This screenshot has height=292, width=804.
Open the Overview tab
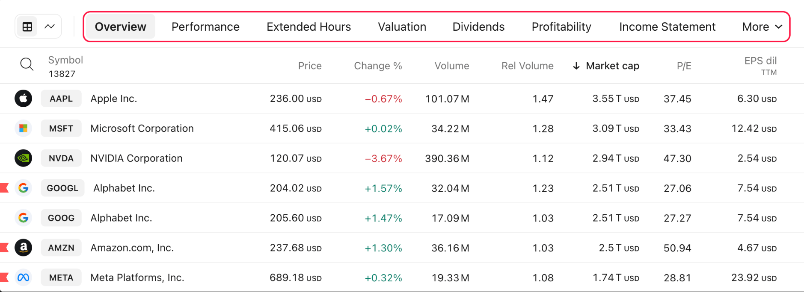[121, 27]
